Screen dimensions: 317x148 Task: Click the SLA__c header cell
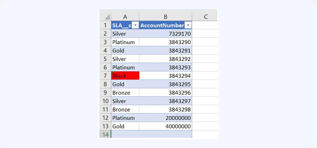[125, 25]
